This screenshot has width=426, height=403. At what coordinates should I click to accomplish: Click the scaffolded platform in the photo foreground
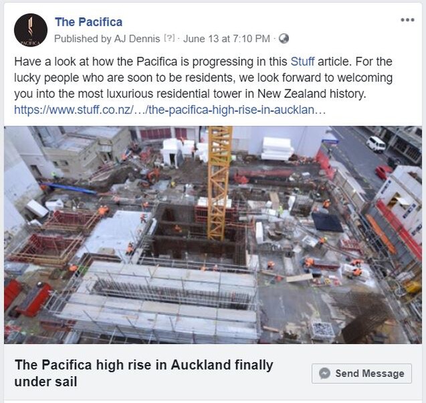[156, 301]
